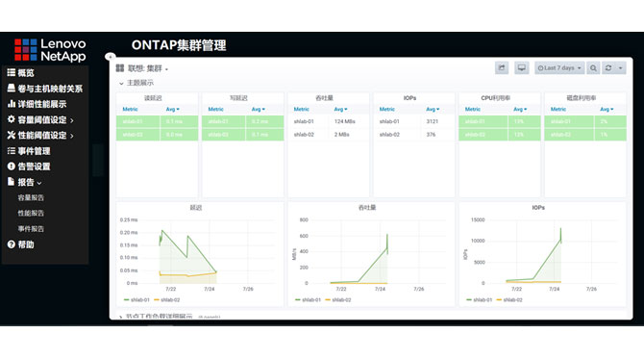The width and height of the screenshot is (644, 359).
Task: Toggle shlab-02 series in IOPs chart legend
Action: [x=509, y=299]
